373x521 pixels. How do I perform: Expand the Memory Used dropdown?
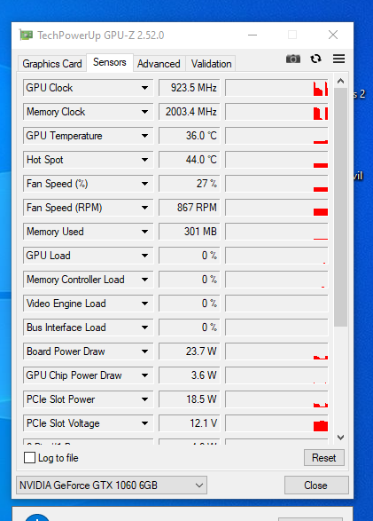[144, 232]
